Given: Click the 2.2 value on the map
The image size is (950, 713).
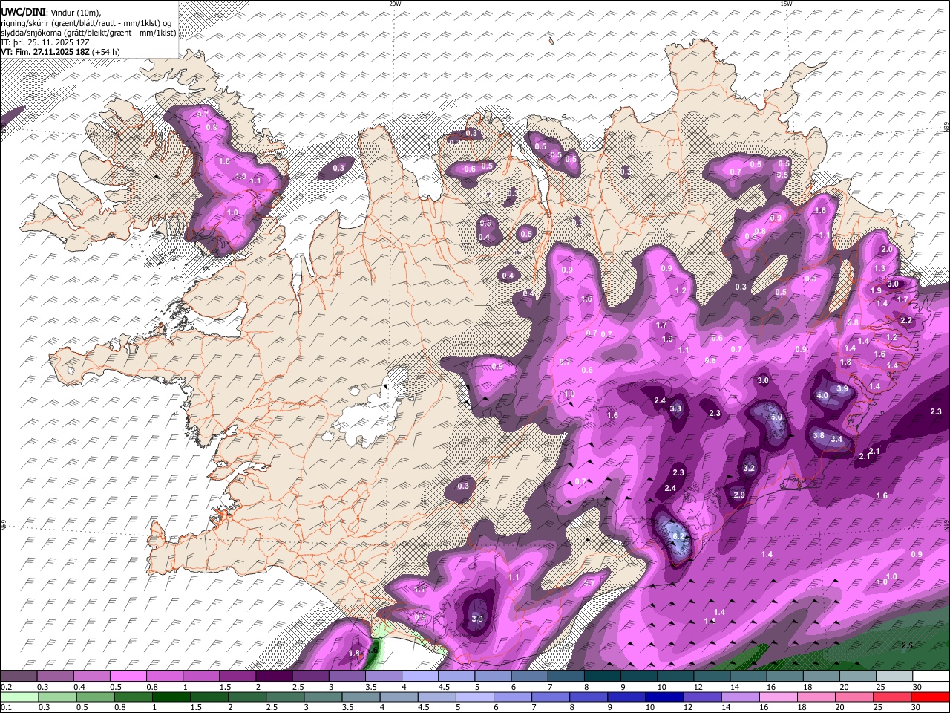Looking at the screenshot, I should tap(906, 320).
